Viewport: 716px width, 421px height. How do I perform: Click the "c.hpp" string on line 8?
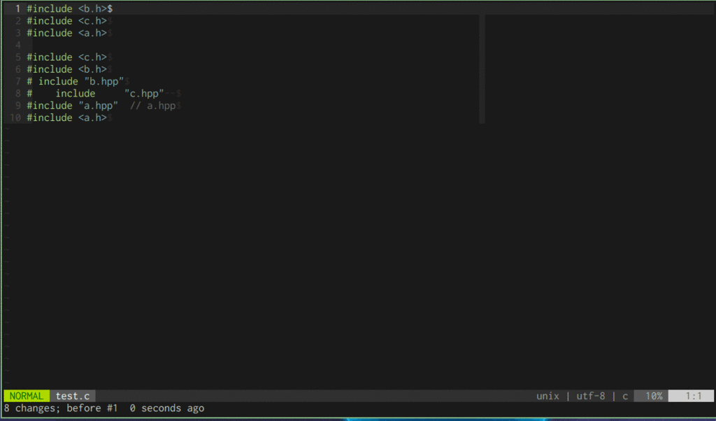point(145,92)
